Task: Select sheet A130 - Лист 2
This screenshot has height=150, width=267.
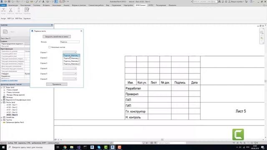Action: coord(12,107)
